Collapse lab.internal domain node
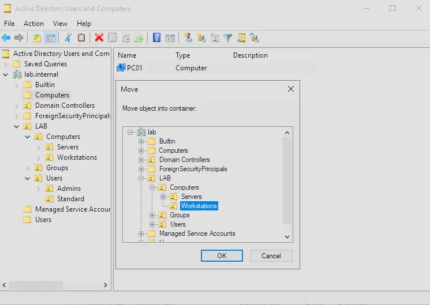Image resolution: width=430 pixels, height=305 pixels. [6, 74]
